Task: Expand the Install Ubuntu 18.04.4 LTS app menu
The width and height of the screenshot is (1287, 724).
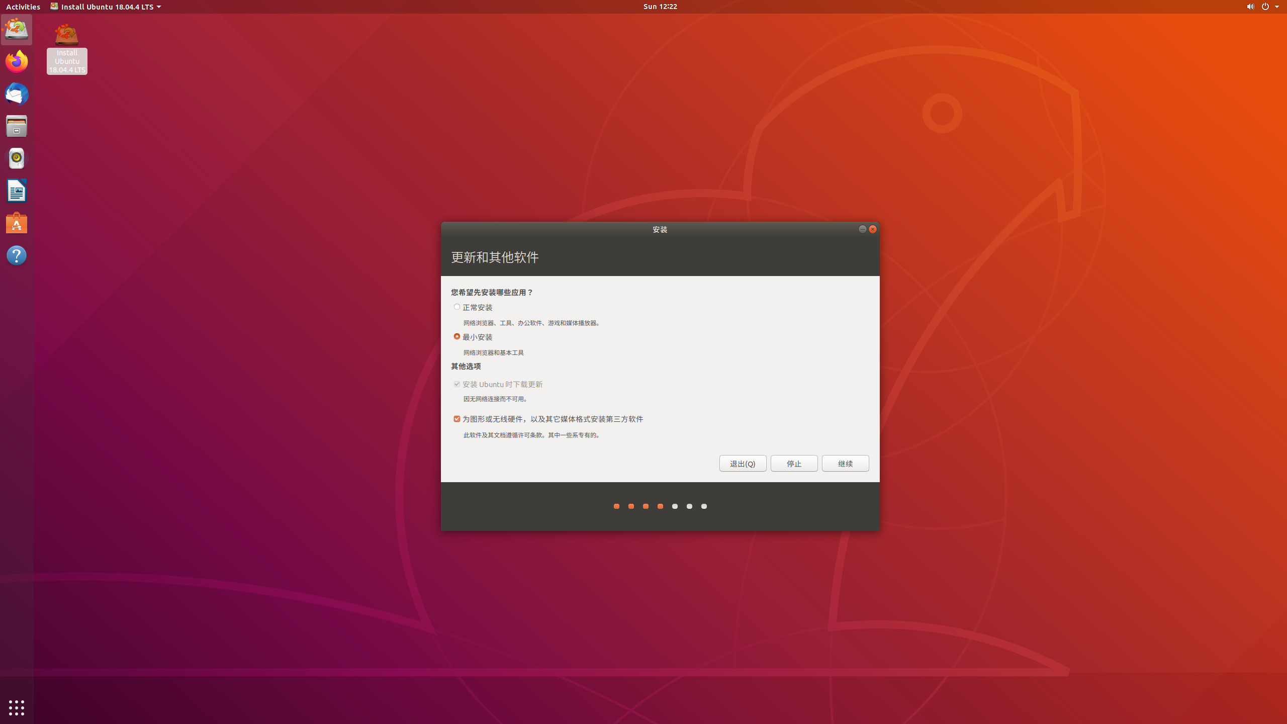Action: [x=106, y=7]
